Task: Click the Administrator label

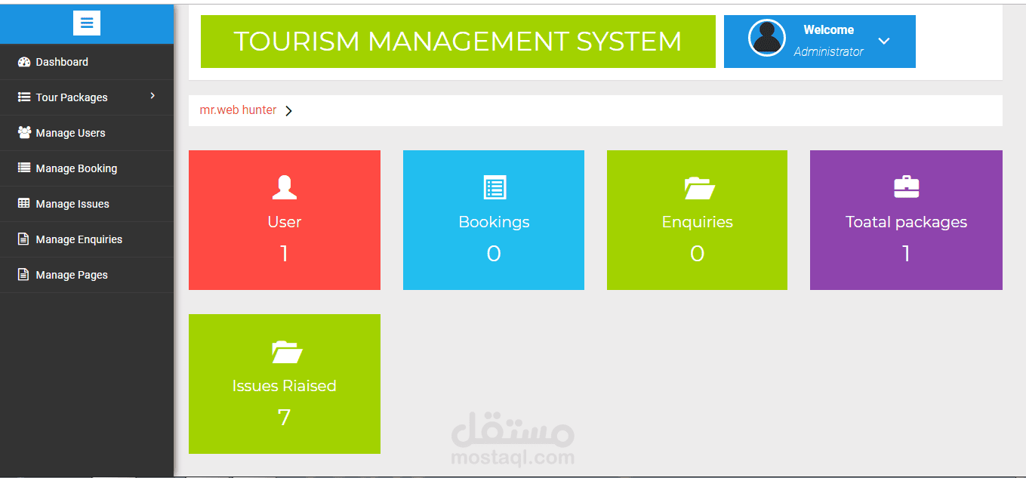Action: [x=828, y=52]
